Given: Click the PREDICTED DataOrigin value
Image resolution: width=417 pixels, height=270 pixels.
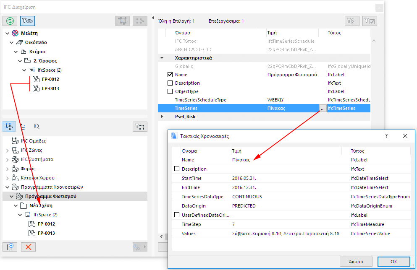Looking at the screenshot, I should [x=244, y=206].
